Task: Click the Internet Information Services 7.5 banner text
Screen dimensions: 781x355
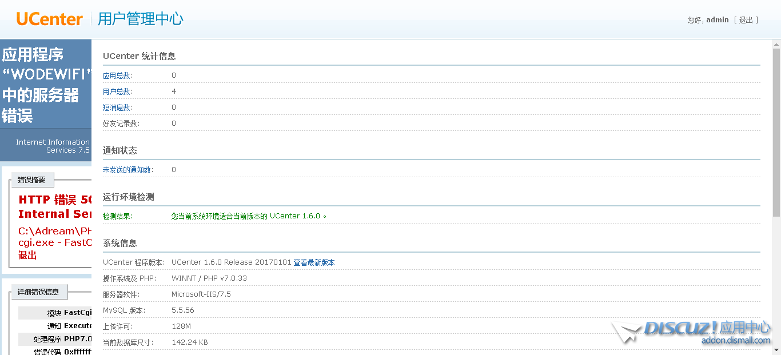Action: click(x=53, y=146)
